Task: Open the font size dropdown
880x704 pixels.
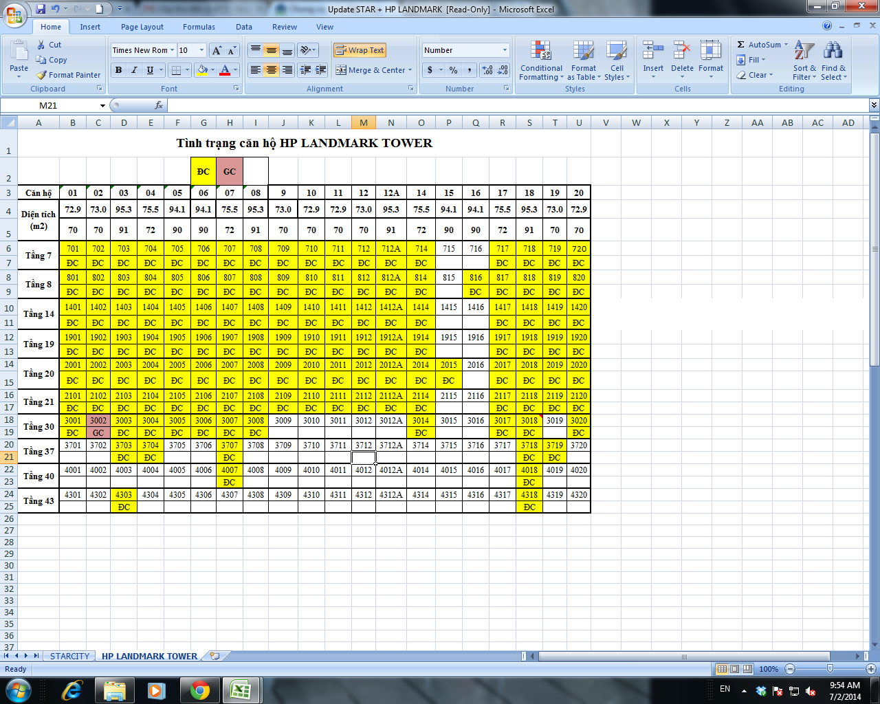Action: click(x=201, y=50)
